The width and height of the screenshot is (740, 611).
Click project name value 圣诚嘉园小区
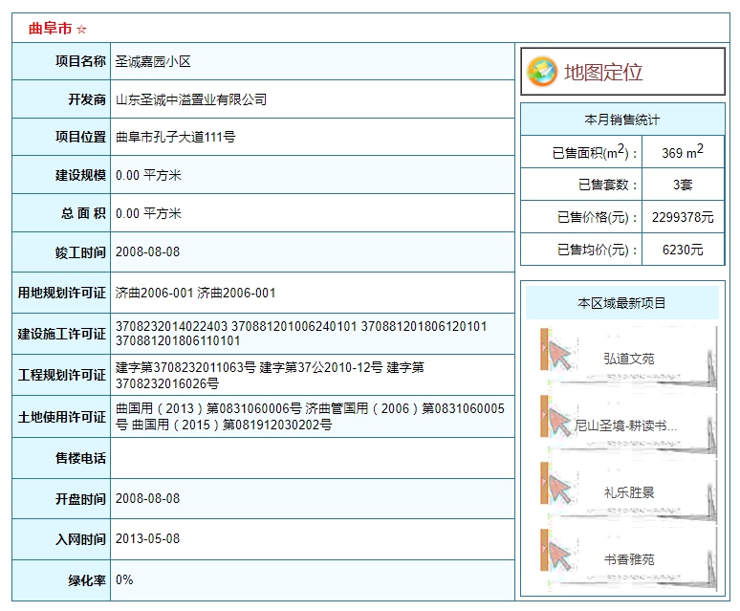coord(153,62)
